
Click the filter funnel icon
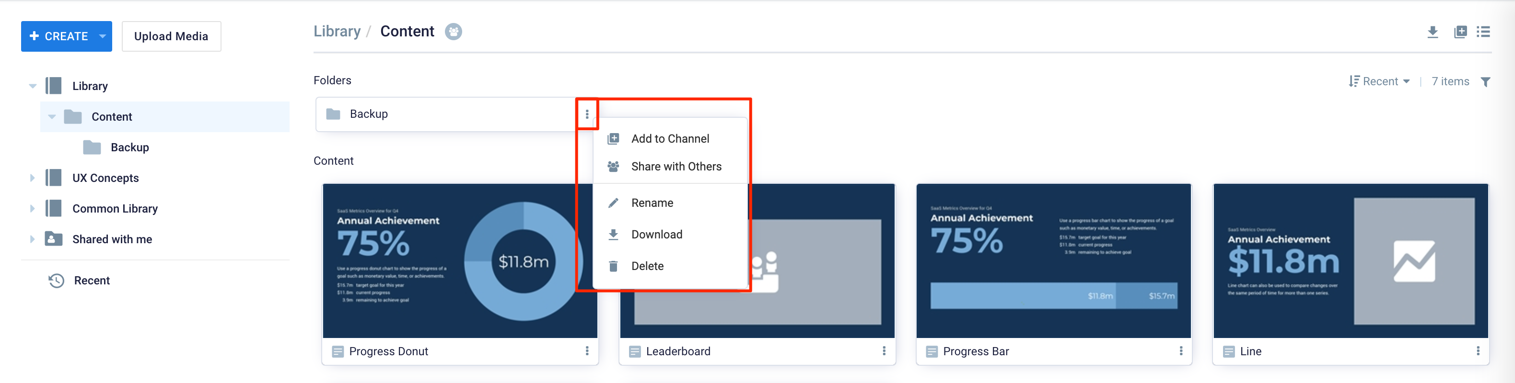(x=1486, y=82)
